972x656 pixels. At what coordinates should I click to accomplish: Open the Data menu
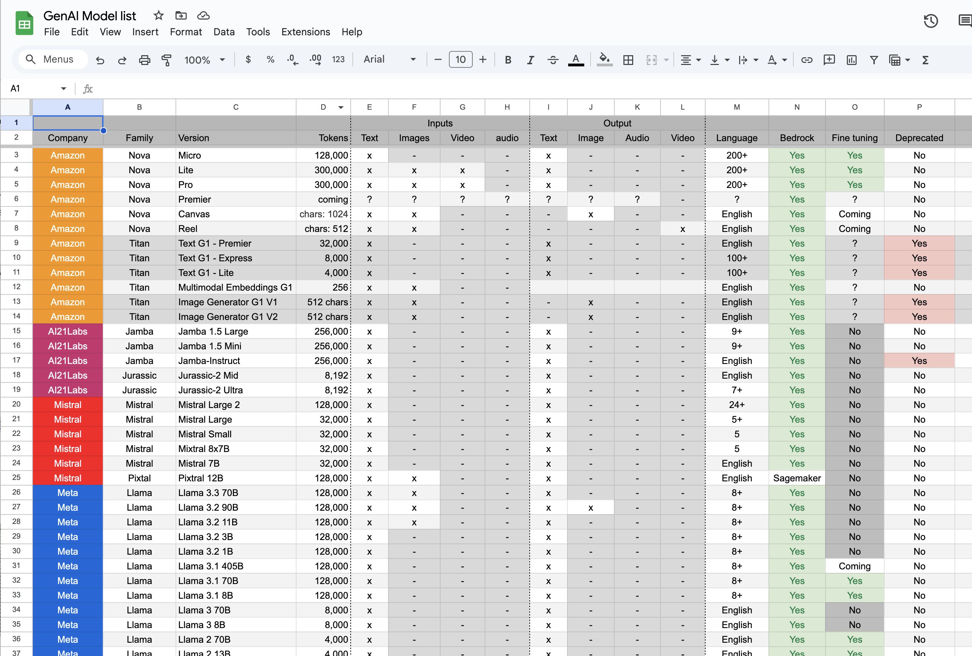[x=224, y=32]
